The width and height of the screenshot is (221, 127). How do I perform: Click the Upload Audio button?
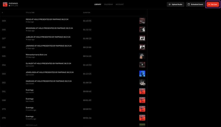pos(176,4)
